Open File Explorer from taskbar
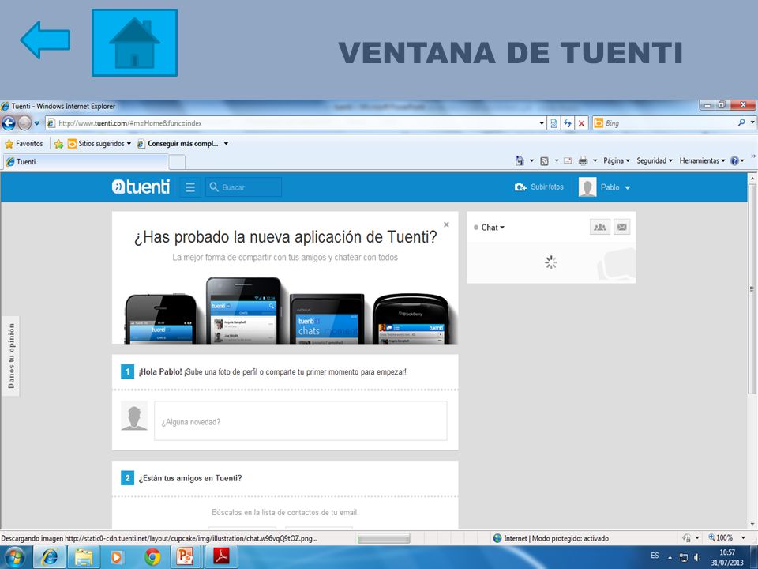The image size is (758, 569). coord(84,557)
